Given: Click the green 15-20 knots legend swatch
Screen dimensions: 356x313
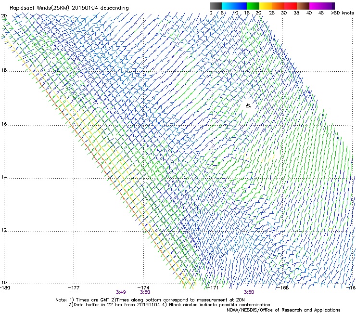Looking at the screenshot, I should pos(253,6).
